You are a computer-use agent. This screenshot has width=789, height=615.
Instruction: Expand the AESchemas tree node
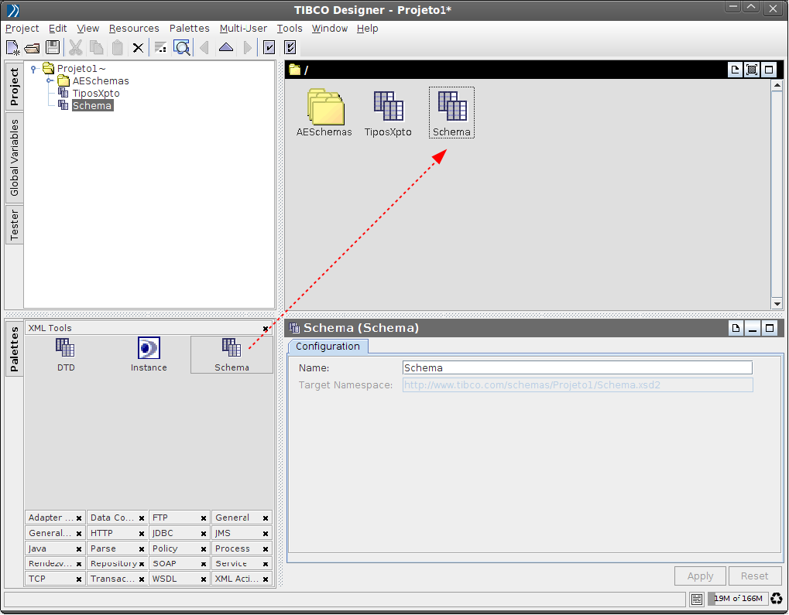click(x=50, y=81)
